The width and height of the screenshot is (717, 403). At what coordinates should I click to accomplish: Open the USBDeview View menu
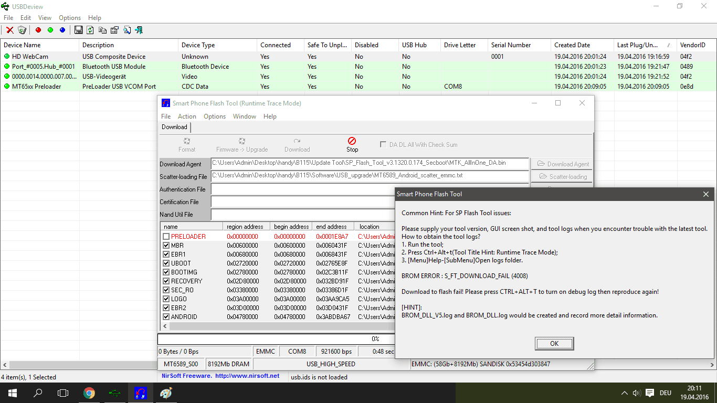click(45, 17)
